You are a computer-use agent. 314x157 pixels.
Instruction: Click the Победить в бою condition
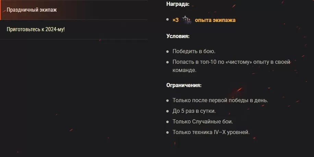[194, 51]
